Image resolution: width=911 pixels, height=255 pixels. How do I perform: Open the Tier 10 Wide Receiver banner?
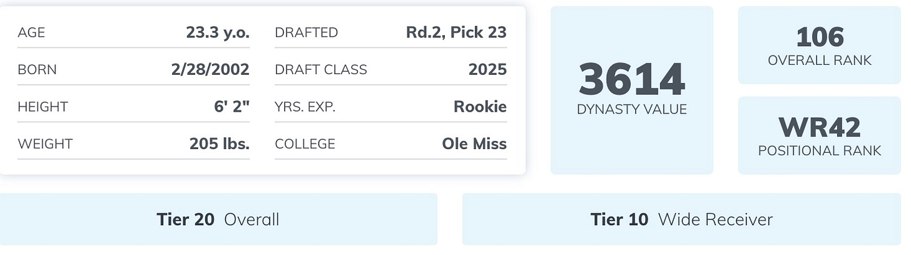click(681, 219)
